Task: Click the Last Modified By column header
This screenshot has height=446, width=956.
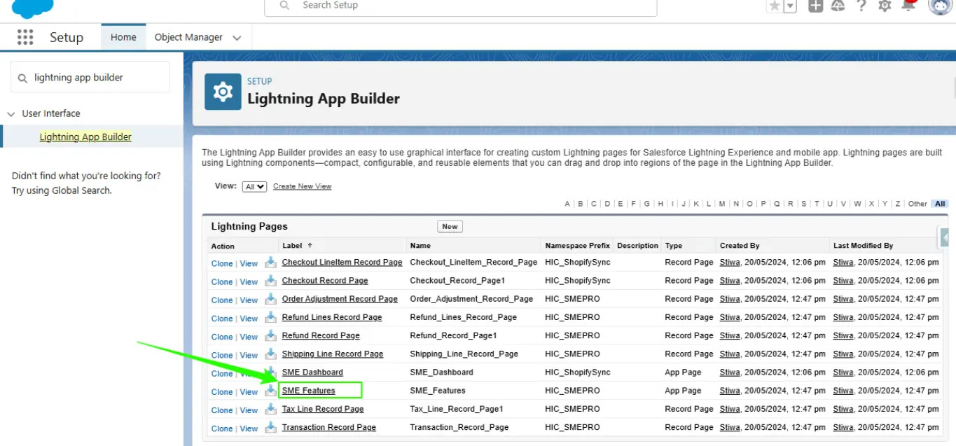Action: [863, 246]
